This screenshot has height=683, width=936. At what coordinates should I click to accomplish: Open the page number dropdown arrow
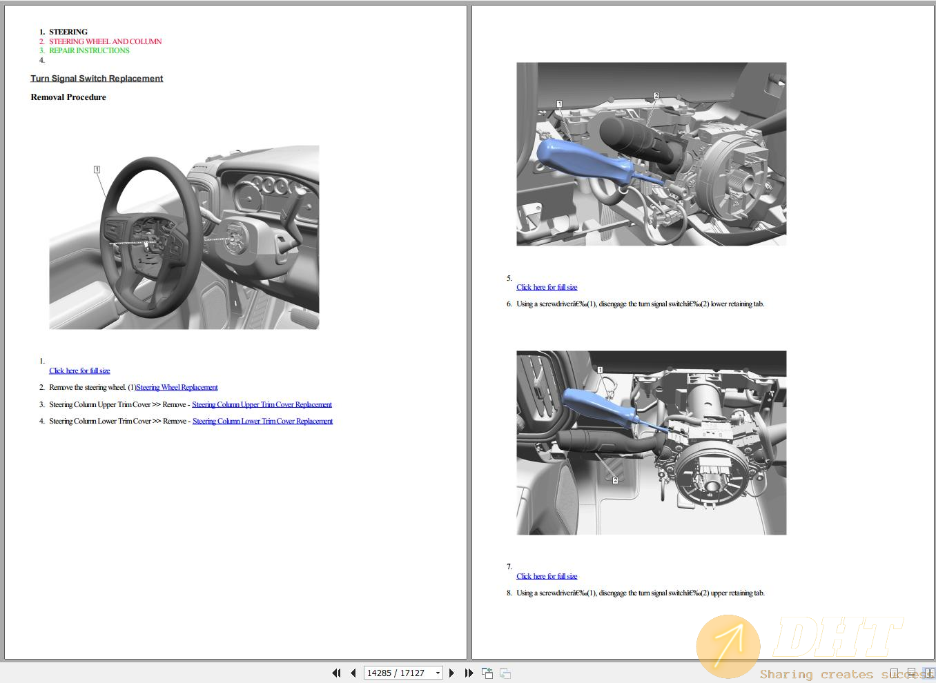[438, 673]
